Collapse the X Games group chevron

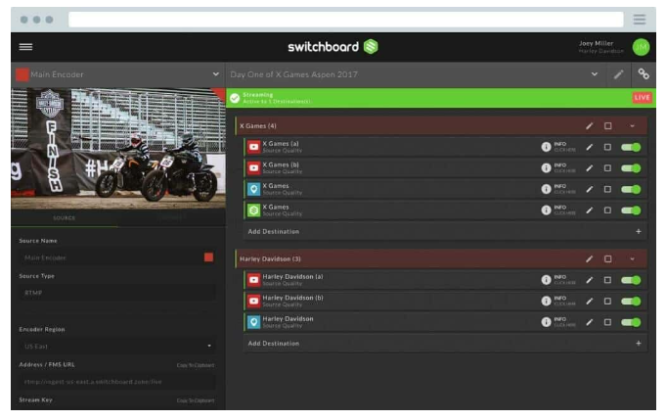(x=632, y=125)
